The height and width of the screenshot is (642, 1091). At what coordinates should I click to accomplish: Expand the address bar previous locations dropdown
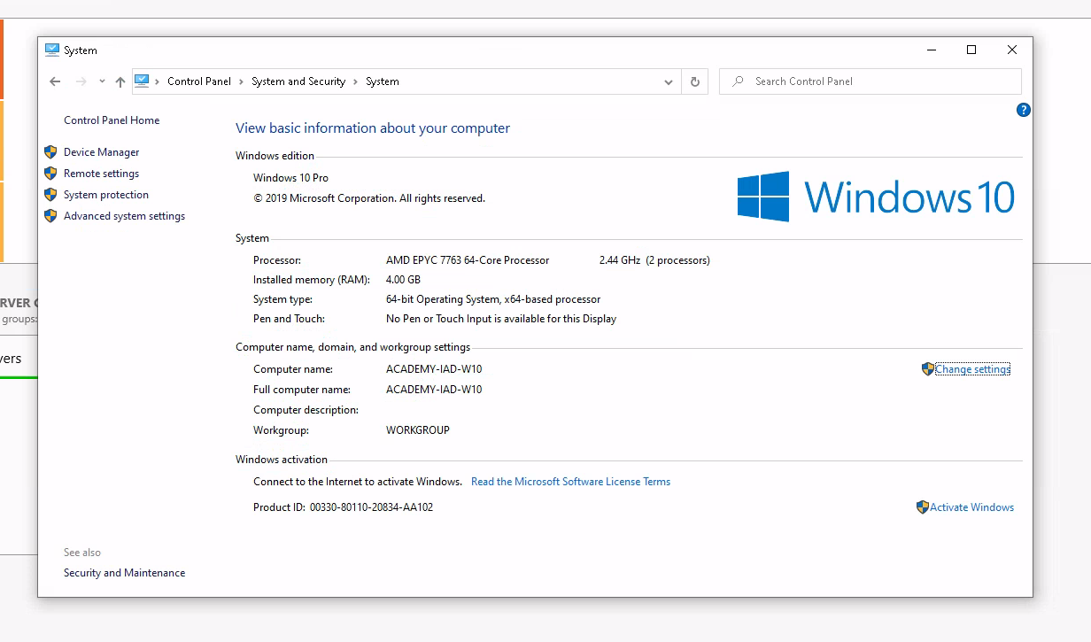pyautogui.click(x=668, y=81)
